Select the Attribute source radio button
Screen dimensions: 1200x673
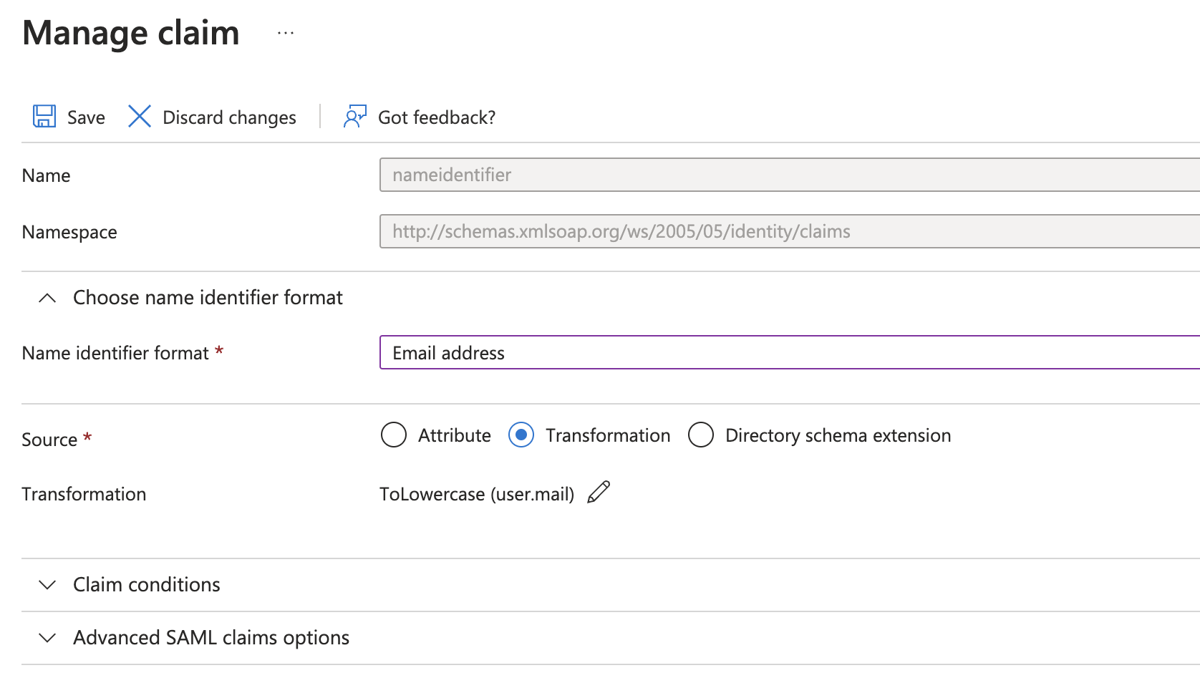coord(394,435)
